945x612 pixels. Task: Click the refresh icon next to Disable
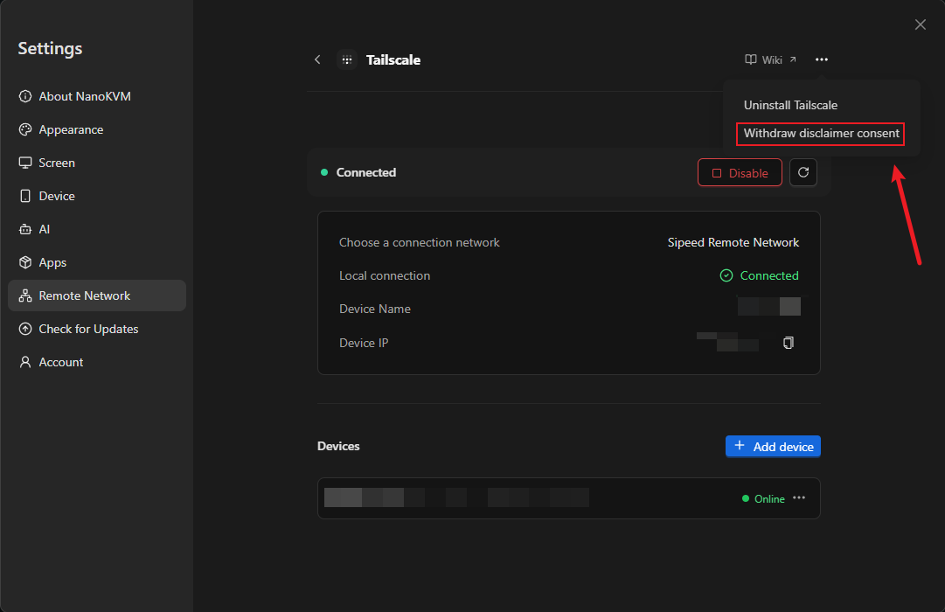[803, 172]
